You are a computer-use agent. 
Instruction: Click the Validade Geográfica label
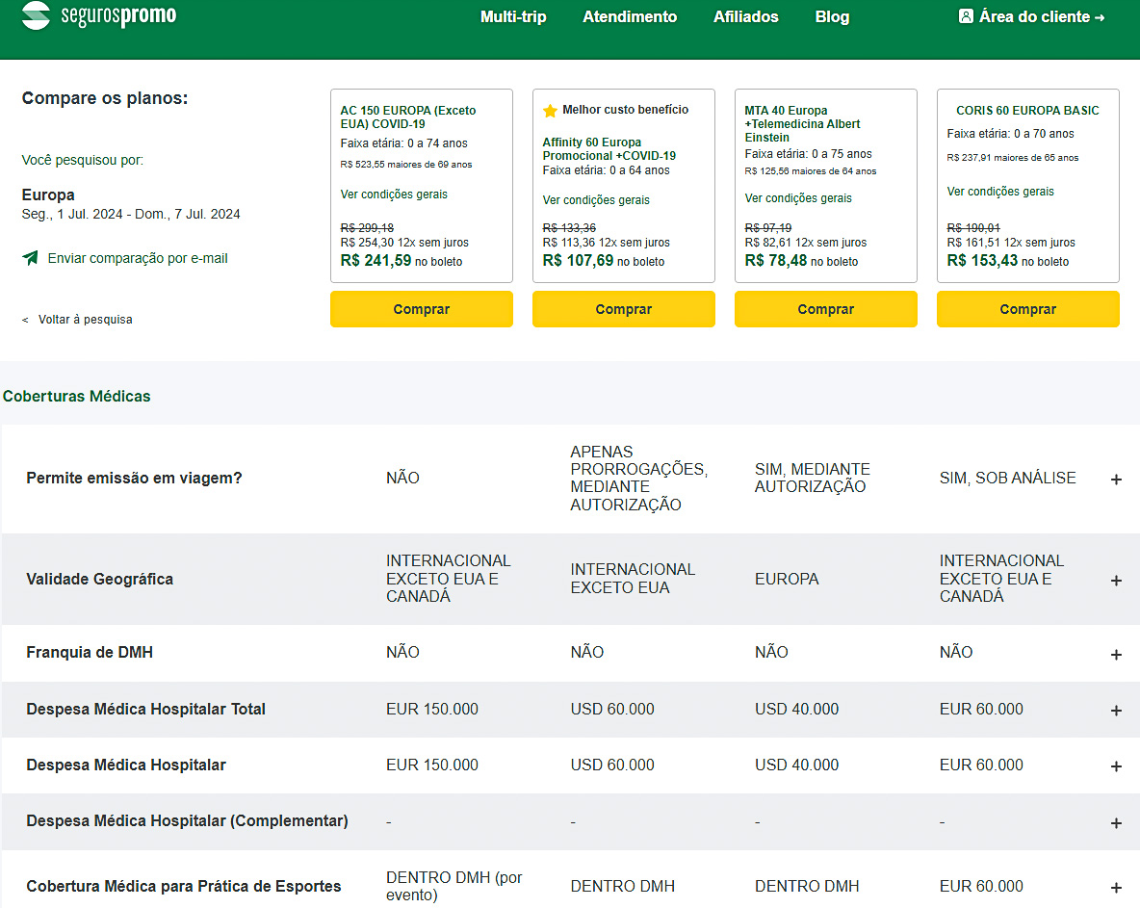[99, 579]
